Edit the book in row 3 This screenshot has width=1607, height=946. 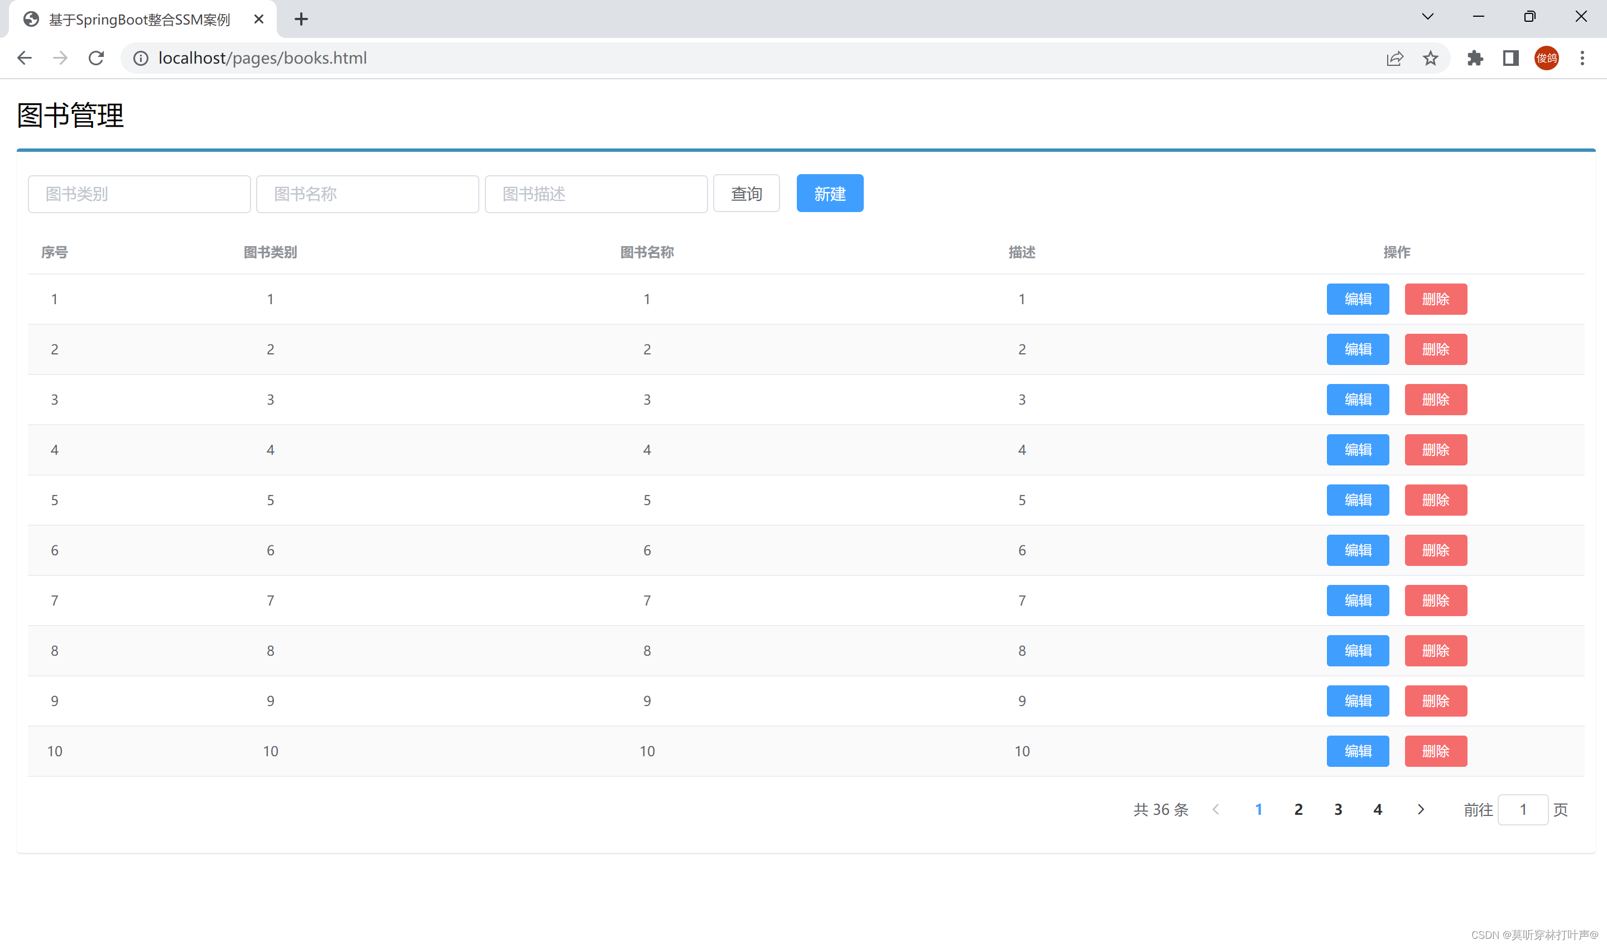pyautogui.click(x=1358, y=400)
